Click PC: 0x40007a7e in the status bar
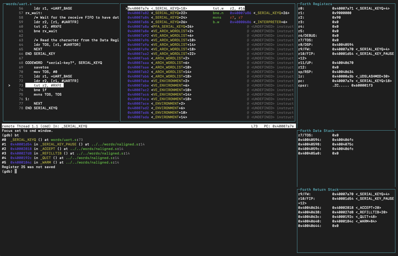The image size is (398, 256). coord(279,126)
